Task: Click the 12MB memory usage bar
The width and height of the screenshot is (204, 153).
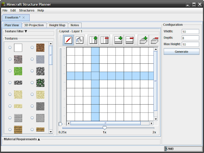Action: coord(183,149)
